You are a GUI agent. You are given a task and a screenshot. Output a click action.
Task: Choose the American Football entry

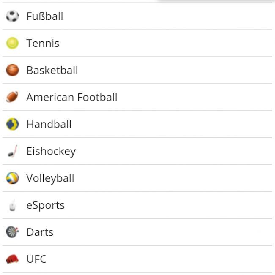click(x=71, y=97)
